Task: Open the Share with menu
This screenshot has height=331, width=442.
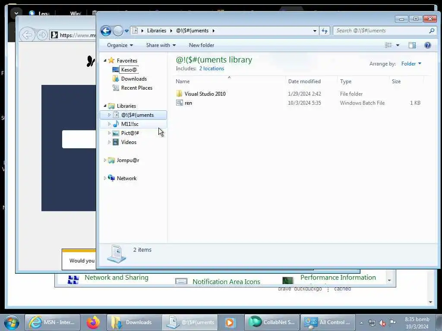Action: pos(161,45)
